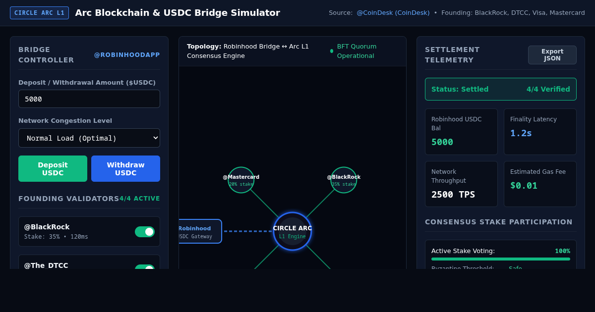The height and width of the screenshot is (312, 595).
Task: Click the Status: Settled banner
Action: 501,89
